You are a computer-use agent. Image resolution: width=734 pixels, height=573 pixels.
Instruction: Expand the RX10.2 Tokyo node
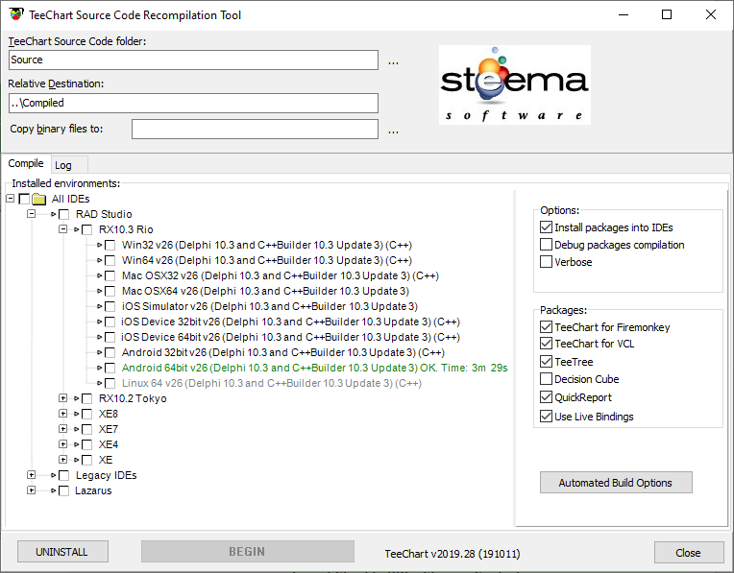pyautogui.click(x=62, y=398)
